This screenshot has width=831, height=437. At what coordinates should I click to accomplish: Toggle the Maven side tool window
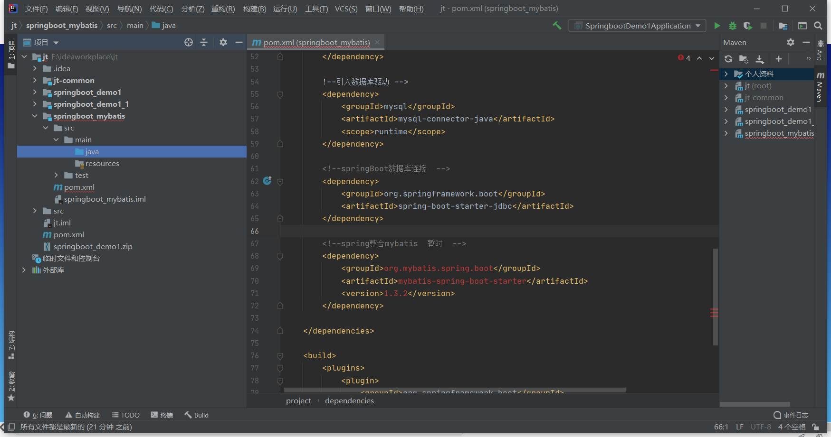pos(821,86)
